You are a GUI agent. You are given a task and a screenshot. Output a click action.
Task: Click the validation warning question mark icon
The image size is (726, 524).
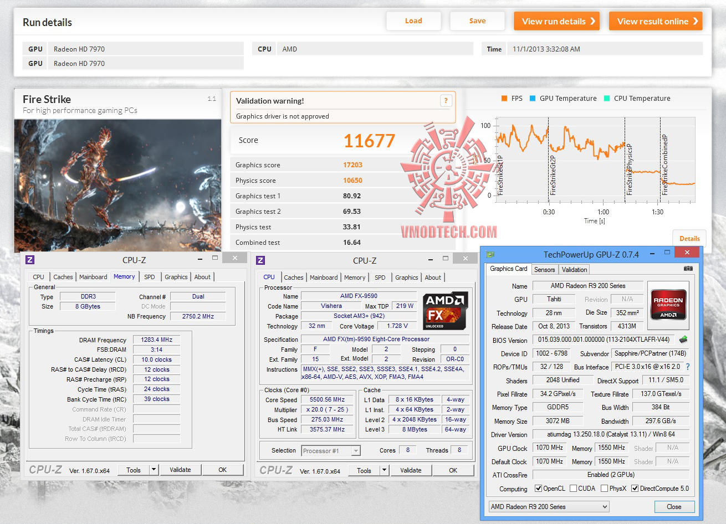click(x=446, y=100)
